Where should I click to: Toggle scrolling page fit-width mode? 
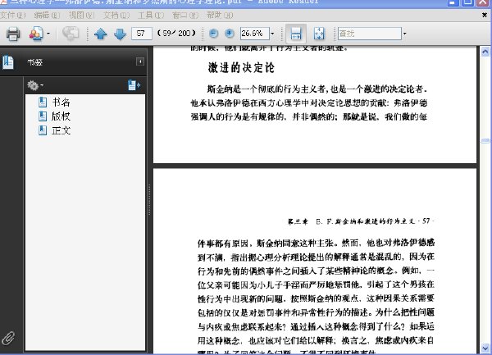click(296, 34)
